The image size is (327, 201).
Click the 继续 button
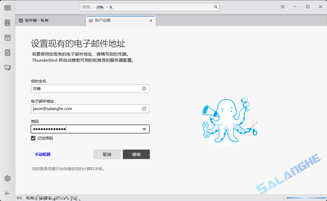[x=136, y=154]
